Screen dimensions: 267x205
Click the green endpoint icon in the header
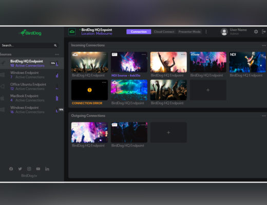(72, 32)
